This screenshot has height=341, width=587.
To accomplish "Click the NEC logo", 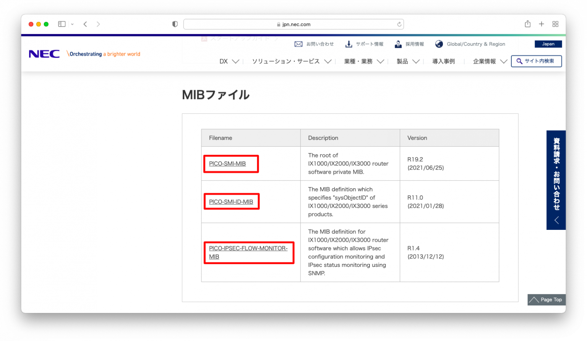I will click(x=44, y=53).
